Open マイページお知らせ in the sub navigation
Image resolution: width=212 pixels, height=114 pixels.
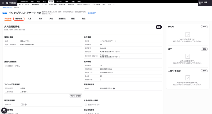83,4
